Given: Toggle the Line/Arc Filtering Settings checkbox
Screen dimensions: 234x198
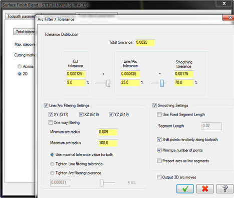Looking at the screenshot, I should tap(46, 106).
